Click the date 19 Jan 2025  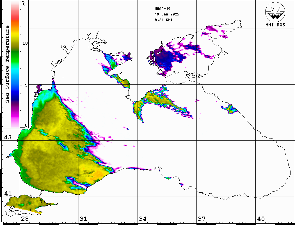tap(167, 14)
